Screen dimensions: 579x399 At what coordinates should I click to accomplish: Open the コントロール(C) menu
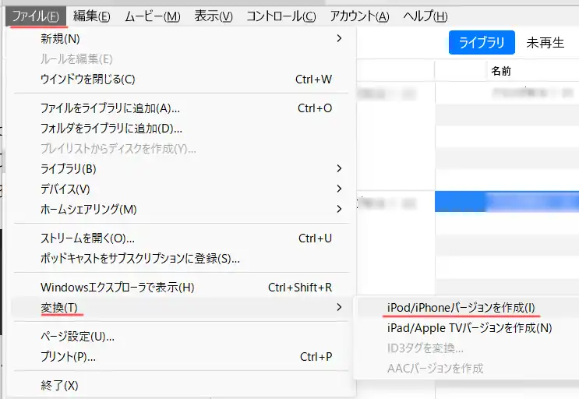[281, 16]
